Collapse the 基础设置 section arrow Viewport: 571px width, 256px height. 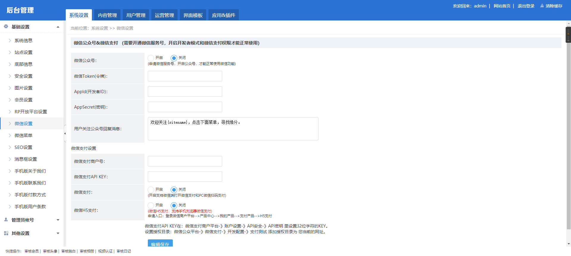click(58, 27)
